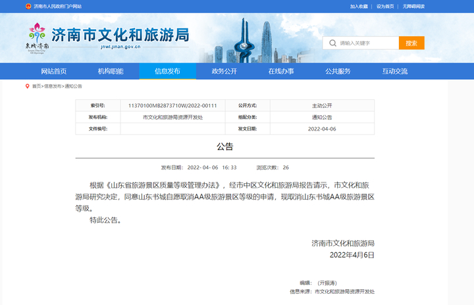Go to 网站首页 navigation tab
Viewport: 474px width, 305px height.
54,71
